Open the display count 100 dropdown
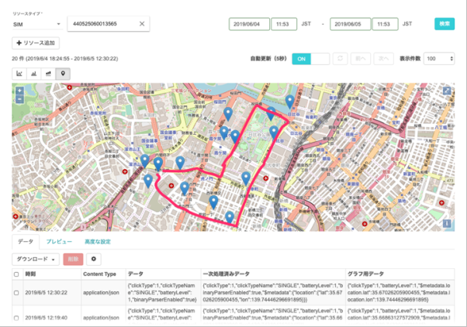The width and height of the screenshot is (467, 327). tap(440, 59)
